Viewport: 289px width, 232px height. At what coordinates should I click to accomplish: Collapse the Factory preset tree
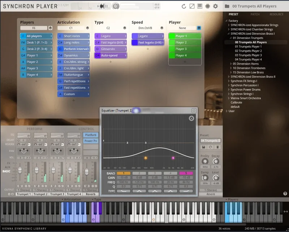click(227, 21)
